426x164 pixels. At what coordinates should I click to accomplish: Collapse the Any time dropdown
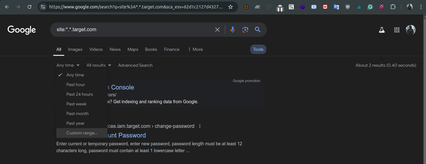click(x=68, y=65)
